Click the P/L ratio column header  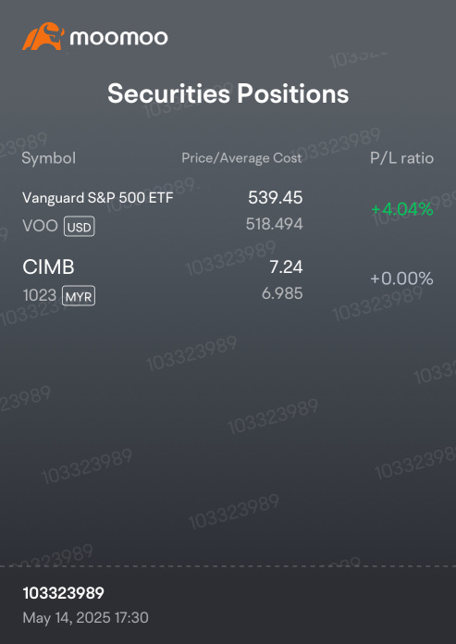tap(401, 158)
